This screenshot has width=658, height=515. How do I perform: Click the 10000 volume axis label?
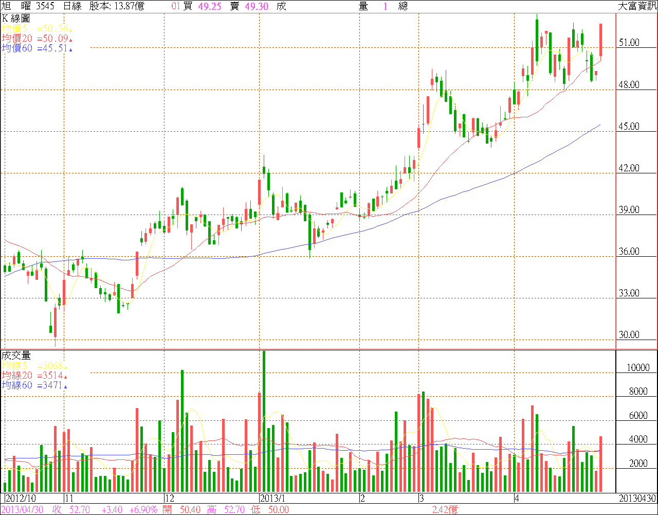[x=637, y=368]
